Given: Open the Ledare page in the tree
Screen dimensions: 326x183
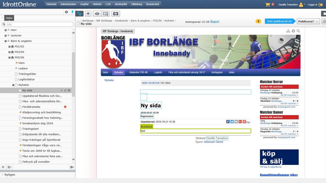Looking at the screenshot, I should [x=23, y=69].
